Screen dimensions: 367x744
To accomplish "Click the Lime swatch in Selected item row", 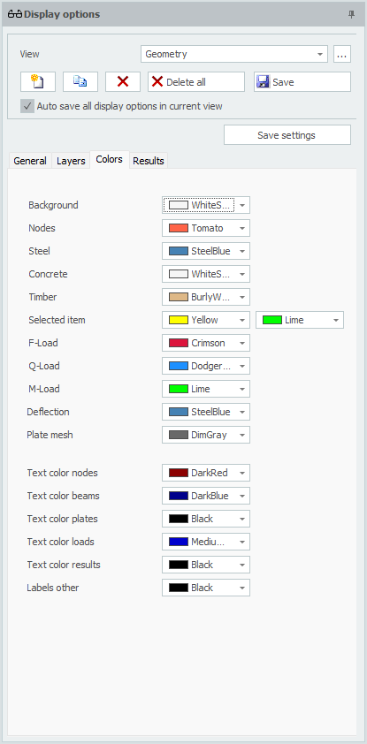I will click(x=272, y=320).
